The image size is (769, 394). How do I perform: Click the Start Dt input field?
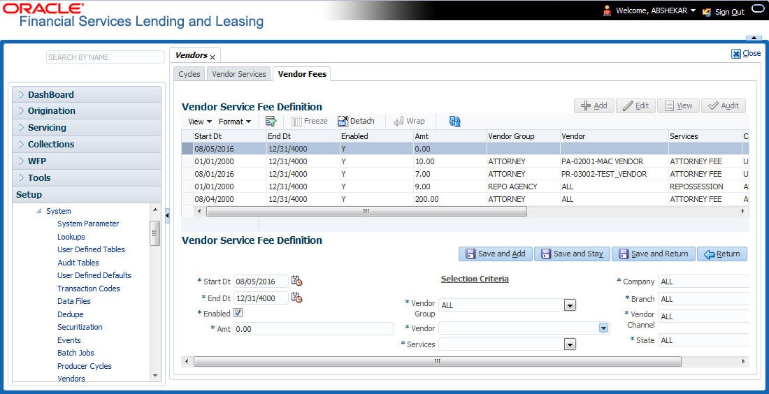[x=261, y=282]
